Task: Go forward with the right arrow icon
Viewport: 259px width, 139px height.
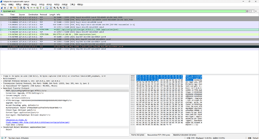Action: 35,8
